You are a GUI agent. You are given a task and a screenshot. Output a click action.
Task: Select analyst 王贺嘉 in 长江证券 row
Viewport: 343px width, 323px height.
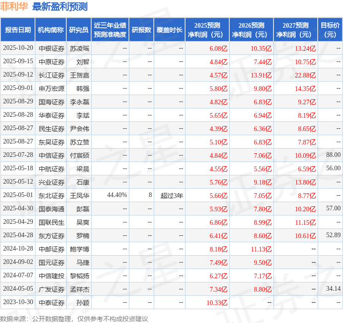(80, 75)
